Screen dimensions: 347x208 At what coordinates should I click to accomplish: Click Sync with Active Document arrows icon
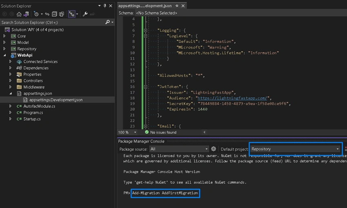pos(47,14)
